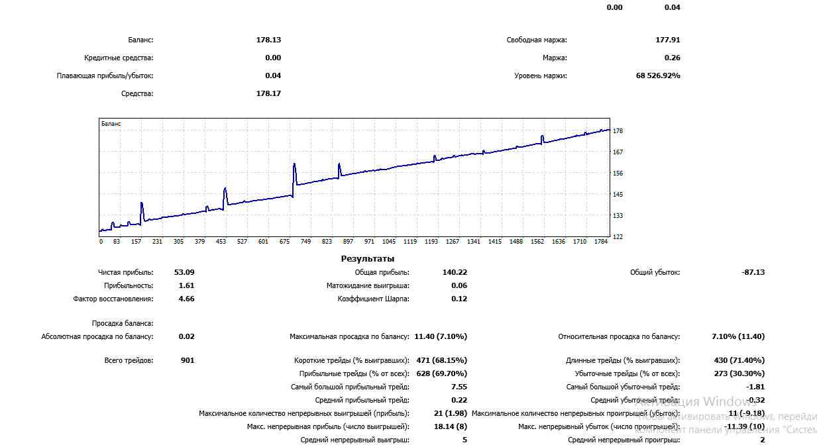Click the Баланс label in the summary

pyautogui.click(x=140, y=40)
